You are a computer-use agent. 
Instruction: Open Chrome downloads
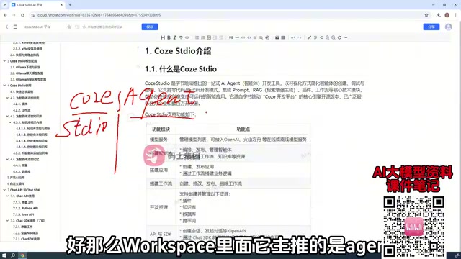point(438,15)
